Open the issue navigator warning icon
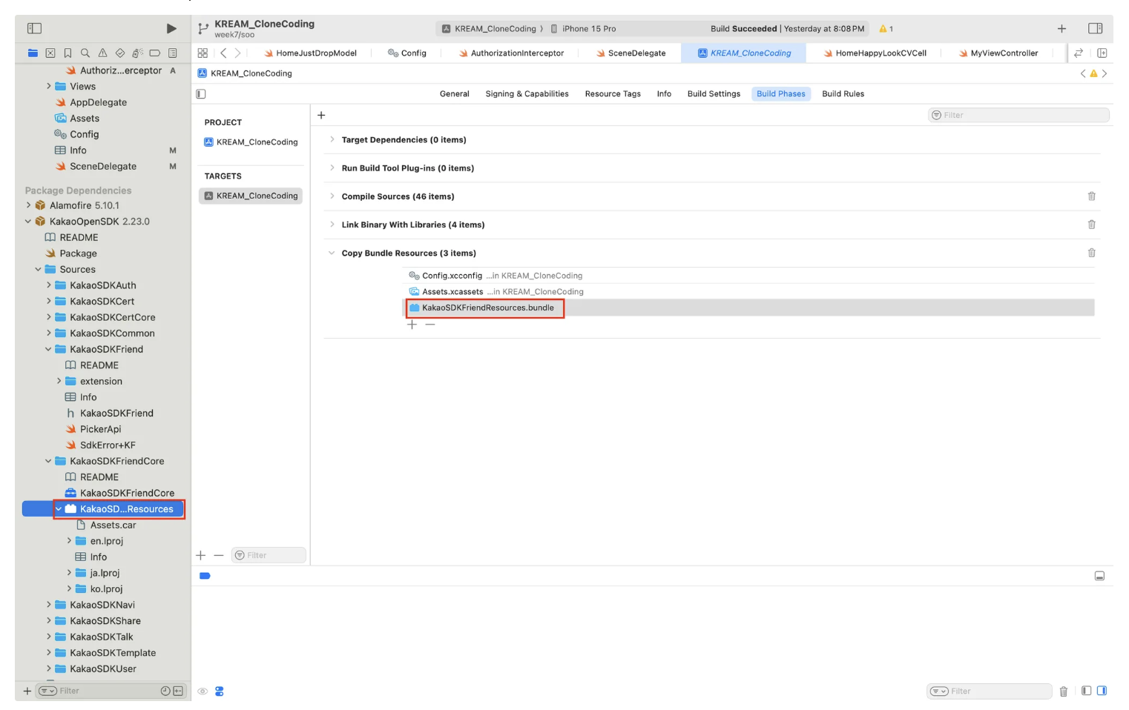The width and height of the screenshot is (1129, 710). coord(102,53)
